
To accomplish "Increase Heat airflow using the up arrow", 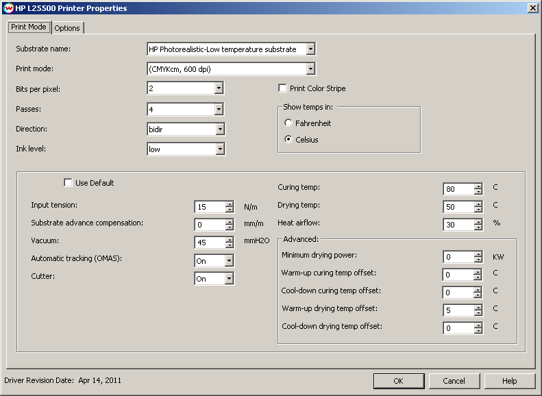I will pyautogui.click(x=478, y=221).
